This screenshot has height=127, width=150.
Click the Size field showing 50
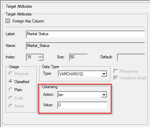tap(78, 57)
